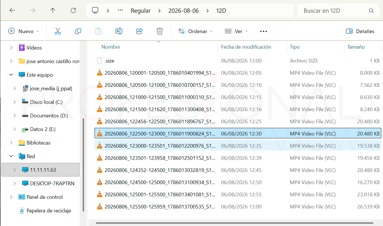
Task: Click VLC icon of 125001-125500 video
Action: tap(99, 194)
